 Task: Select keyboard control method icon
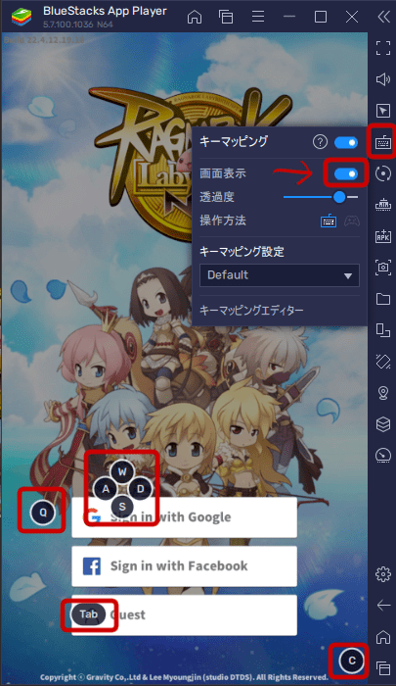[329, 220]
